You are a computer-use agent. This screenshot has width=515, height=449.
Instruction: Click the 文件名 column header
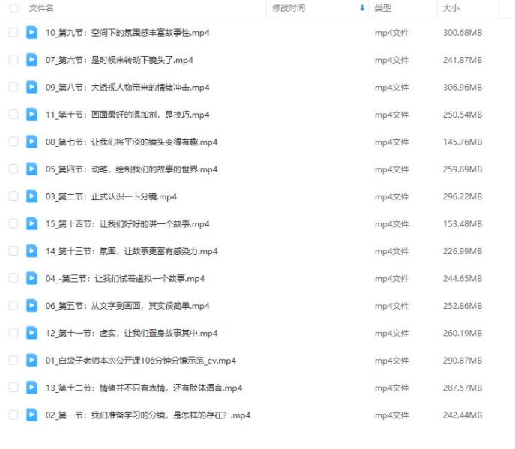tap(41, 8)
